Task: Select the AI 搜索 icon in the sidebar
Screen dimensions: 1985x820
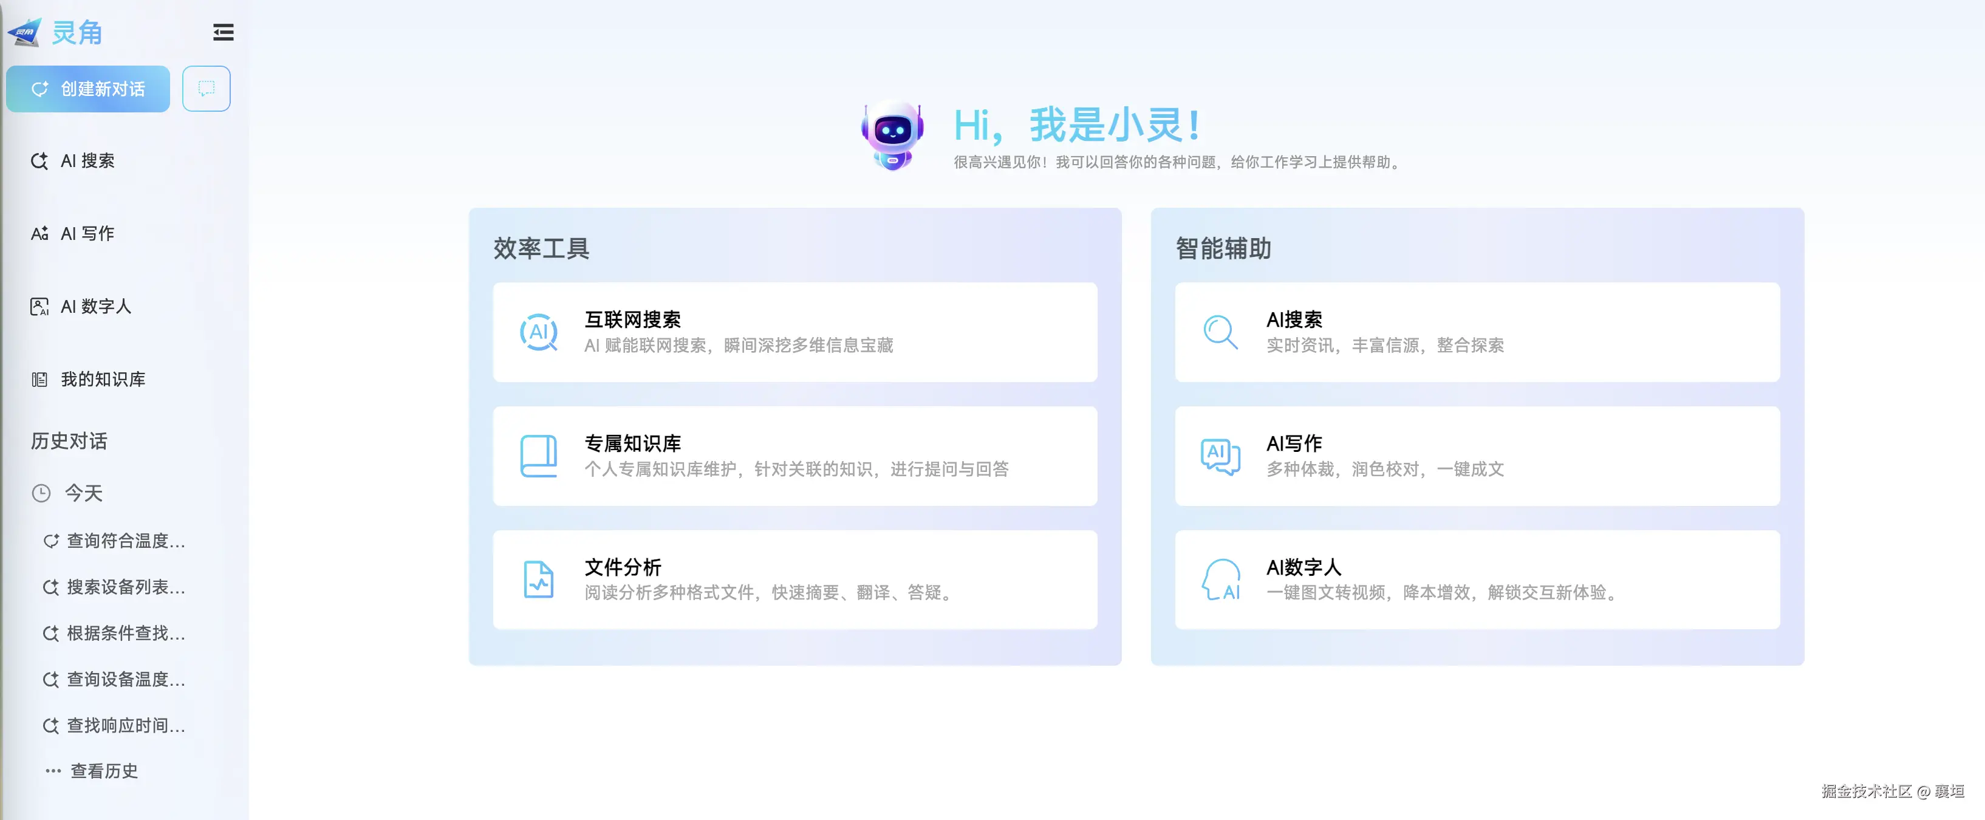Action: tap(39, 161)
